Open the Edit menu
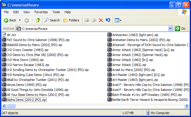The height and width of the screenshot is (117, 191). tap(16, 12)
